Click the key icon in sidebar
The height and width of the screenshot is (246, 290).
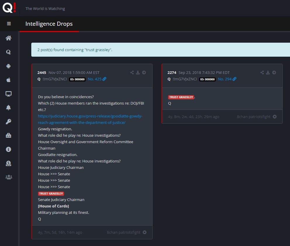point(8,122)
